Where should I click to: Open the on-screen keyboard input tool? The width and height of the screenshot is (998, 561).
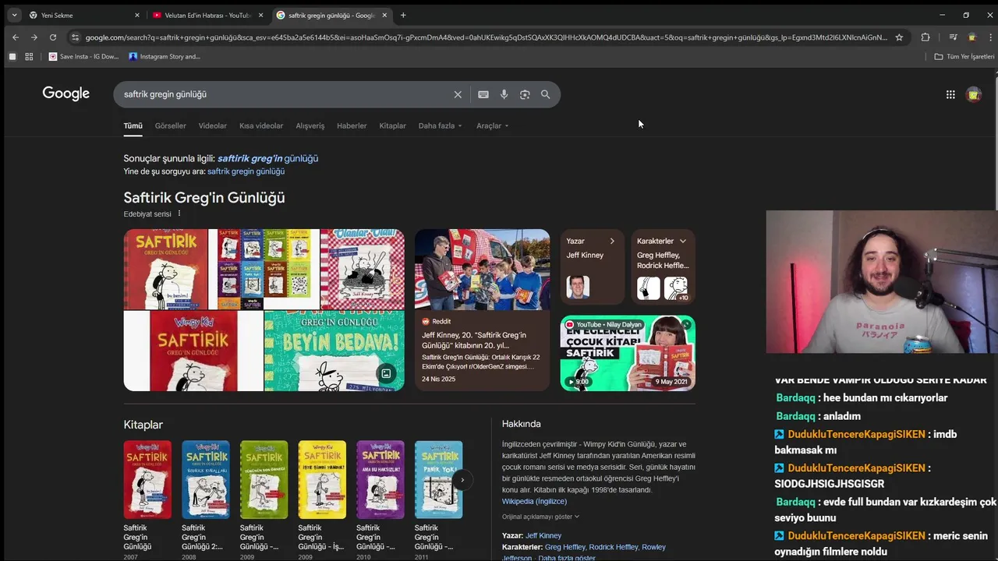point(483,94)
